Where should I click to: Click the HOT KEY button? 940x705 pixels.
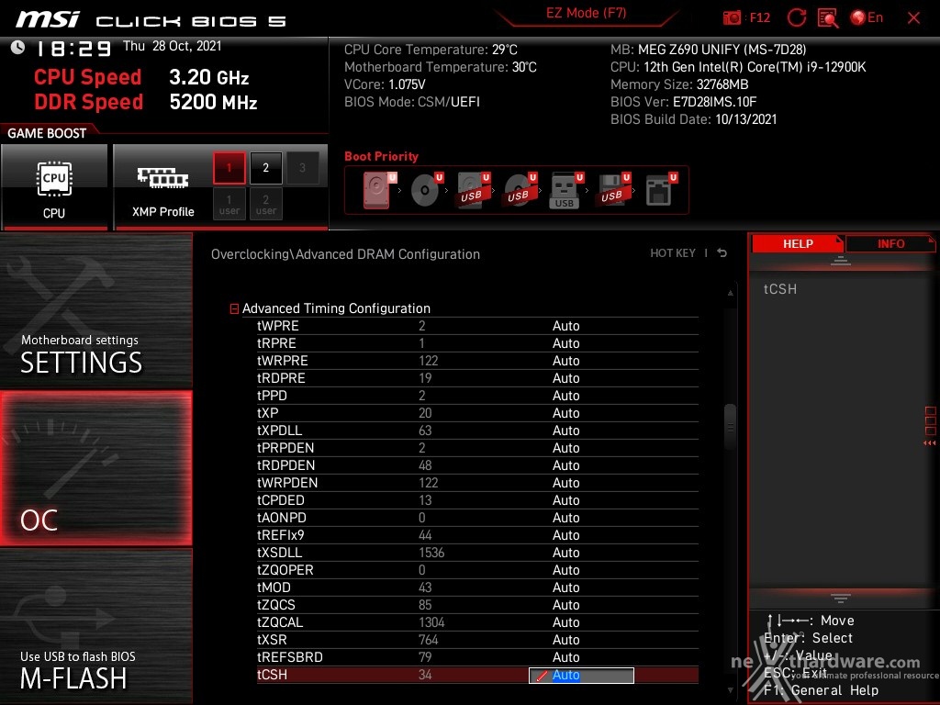click(x=673, y=253)
